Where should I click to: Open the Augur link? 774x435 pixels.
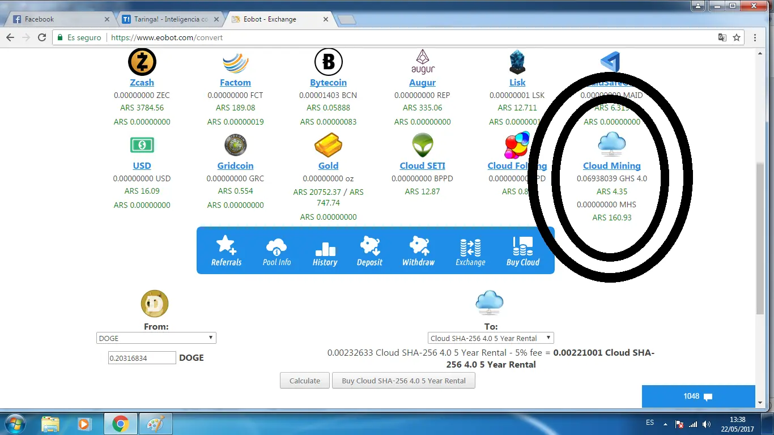[422, 83]
